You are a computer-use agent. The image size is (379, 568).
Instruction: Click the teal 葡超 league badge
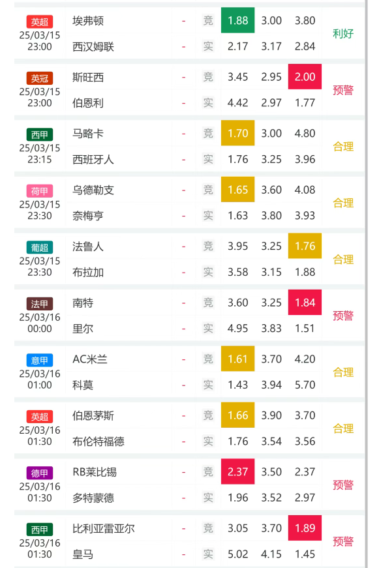click(40, 247)
